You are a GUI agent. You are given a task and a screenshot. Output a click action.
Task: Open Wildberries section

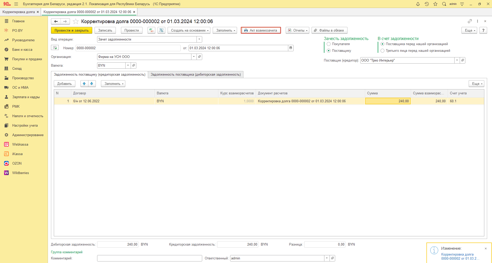[20, 173]
